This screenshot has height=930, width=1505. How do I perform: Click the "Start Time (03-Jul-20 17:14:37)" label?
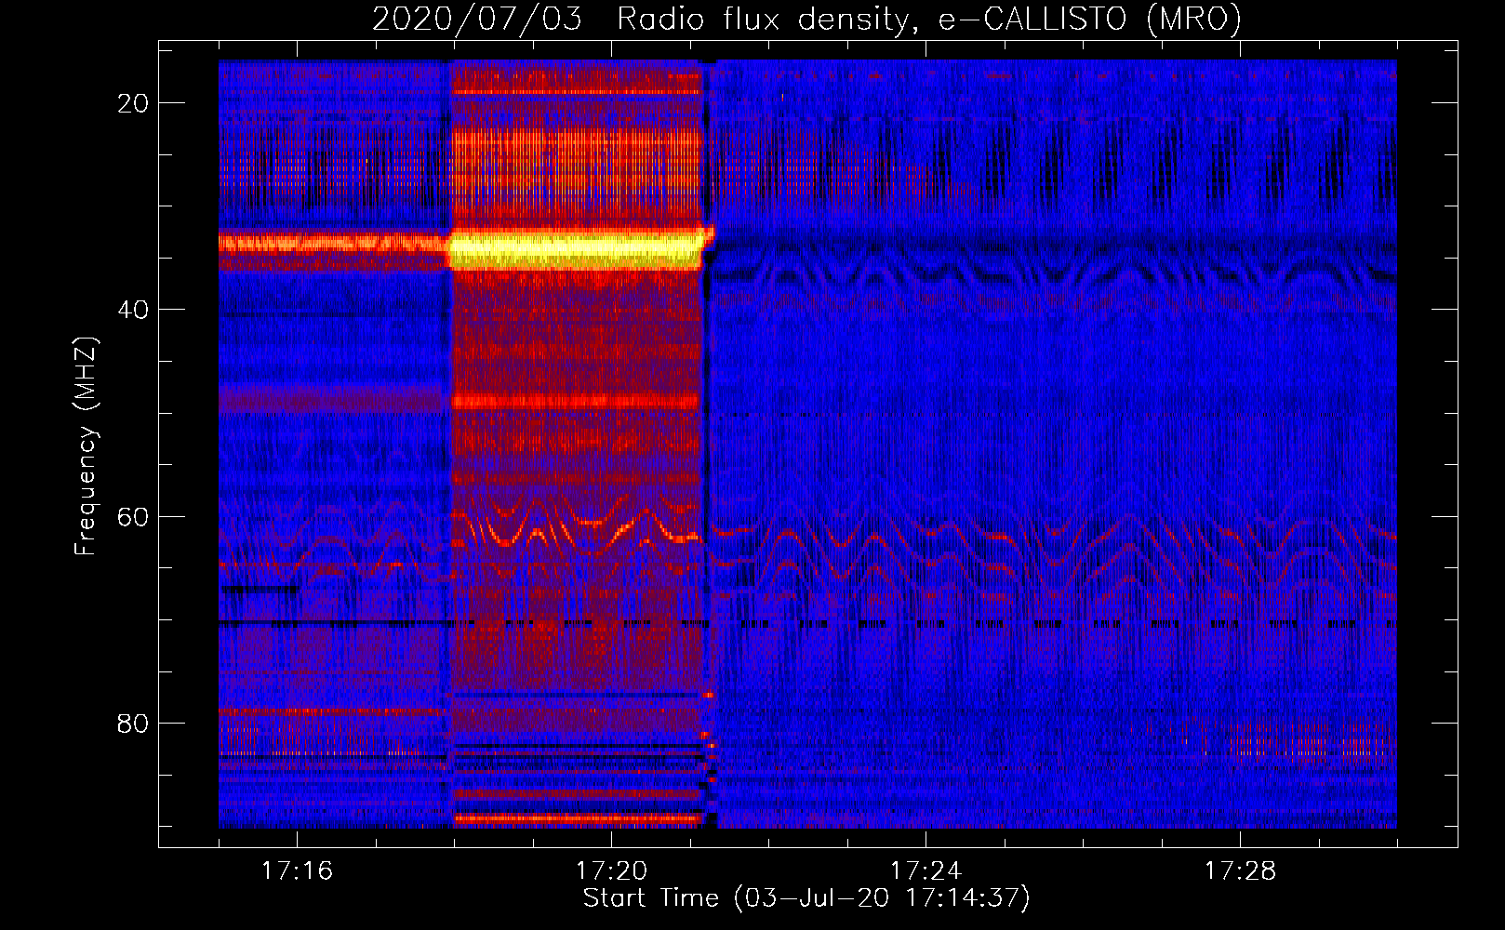(x=806, y=898)
